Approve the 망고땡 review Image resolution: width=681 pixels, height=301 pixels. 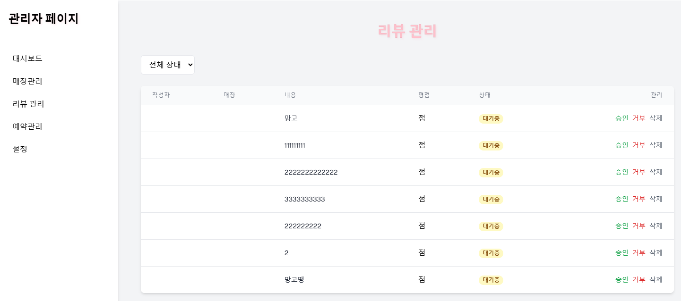pyautogui.click(x=621, y=279)
